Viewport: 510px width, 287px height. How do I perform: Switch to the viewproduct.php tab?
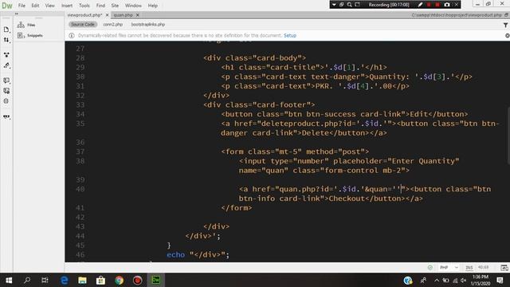point(85,15)
